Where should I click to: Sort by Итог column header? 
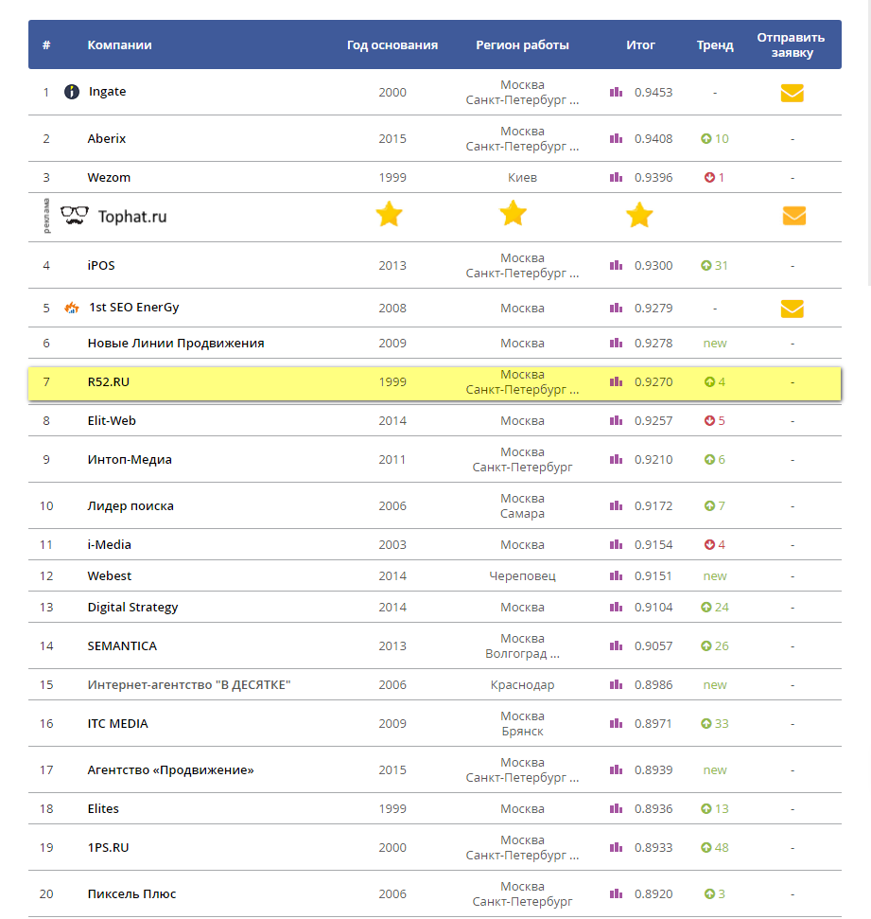pos(640,44)
